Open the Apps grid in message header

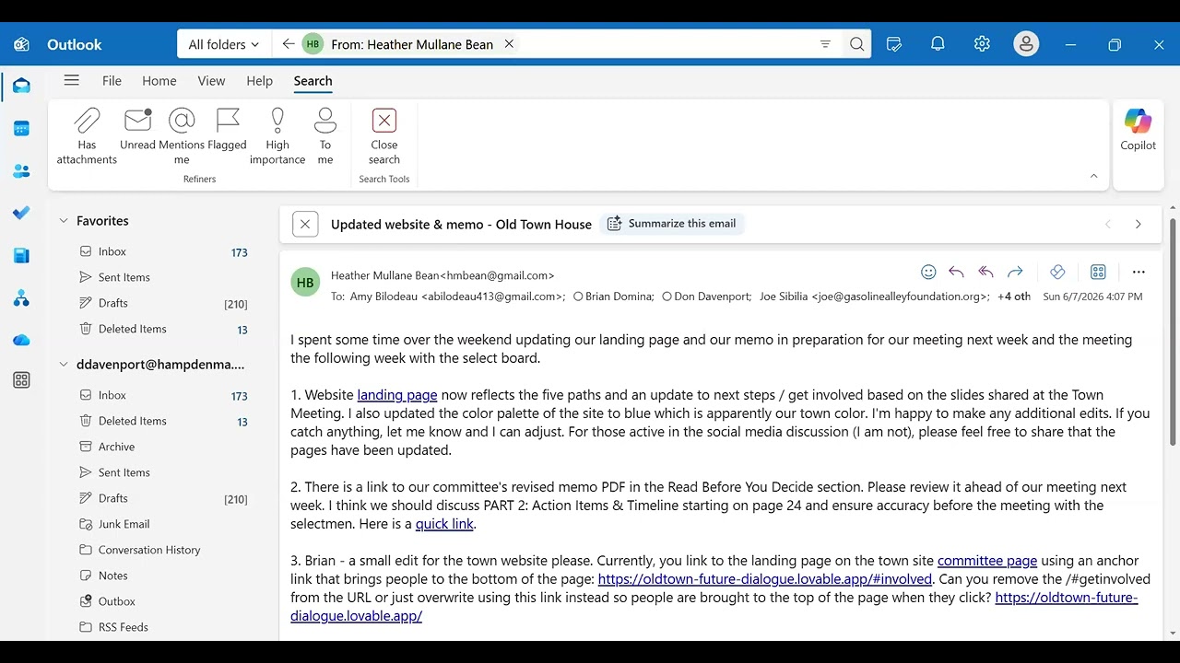[x=1098, y=272]
